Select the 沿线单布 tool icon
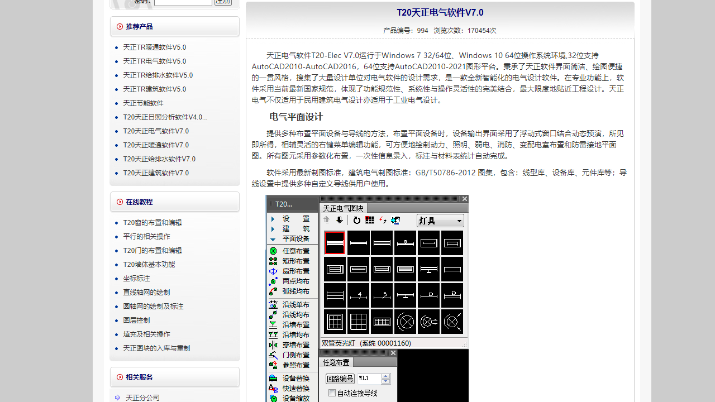Viewport: 715px width, 402px height. tap(273, 305)
